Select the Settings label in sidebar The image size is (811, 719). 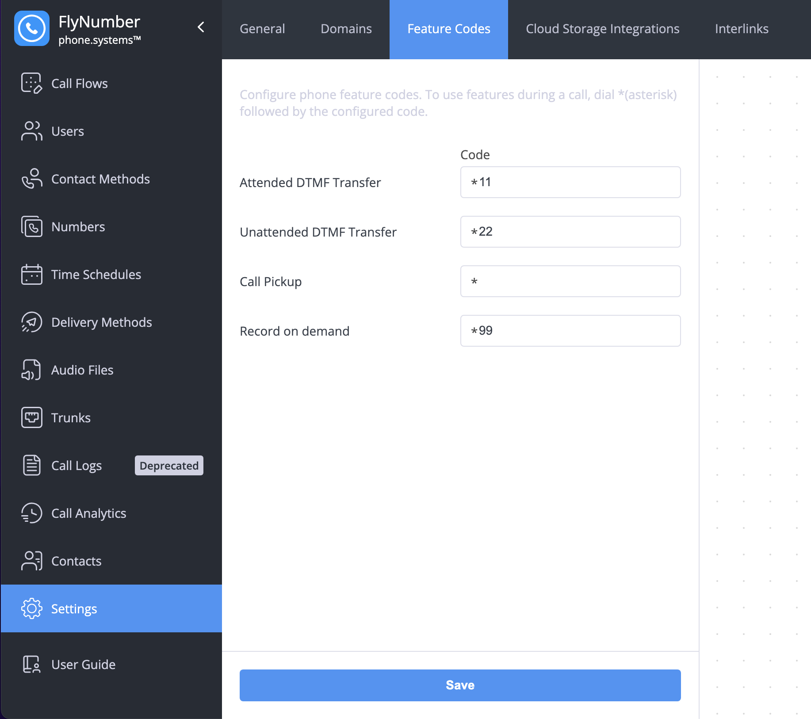74,609
